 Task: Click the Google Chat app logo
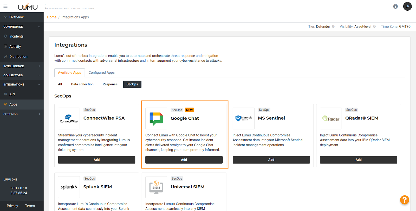pyautogui.click(x=156, y=118)
